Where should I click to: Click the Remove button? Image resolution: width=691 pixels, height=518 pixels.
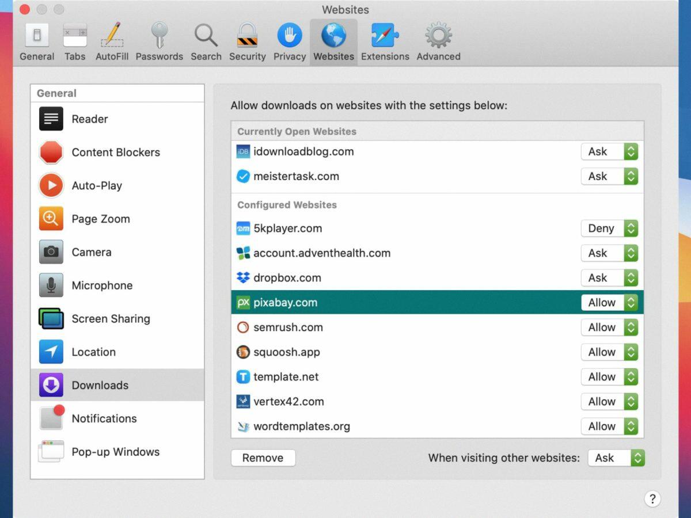263,458
